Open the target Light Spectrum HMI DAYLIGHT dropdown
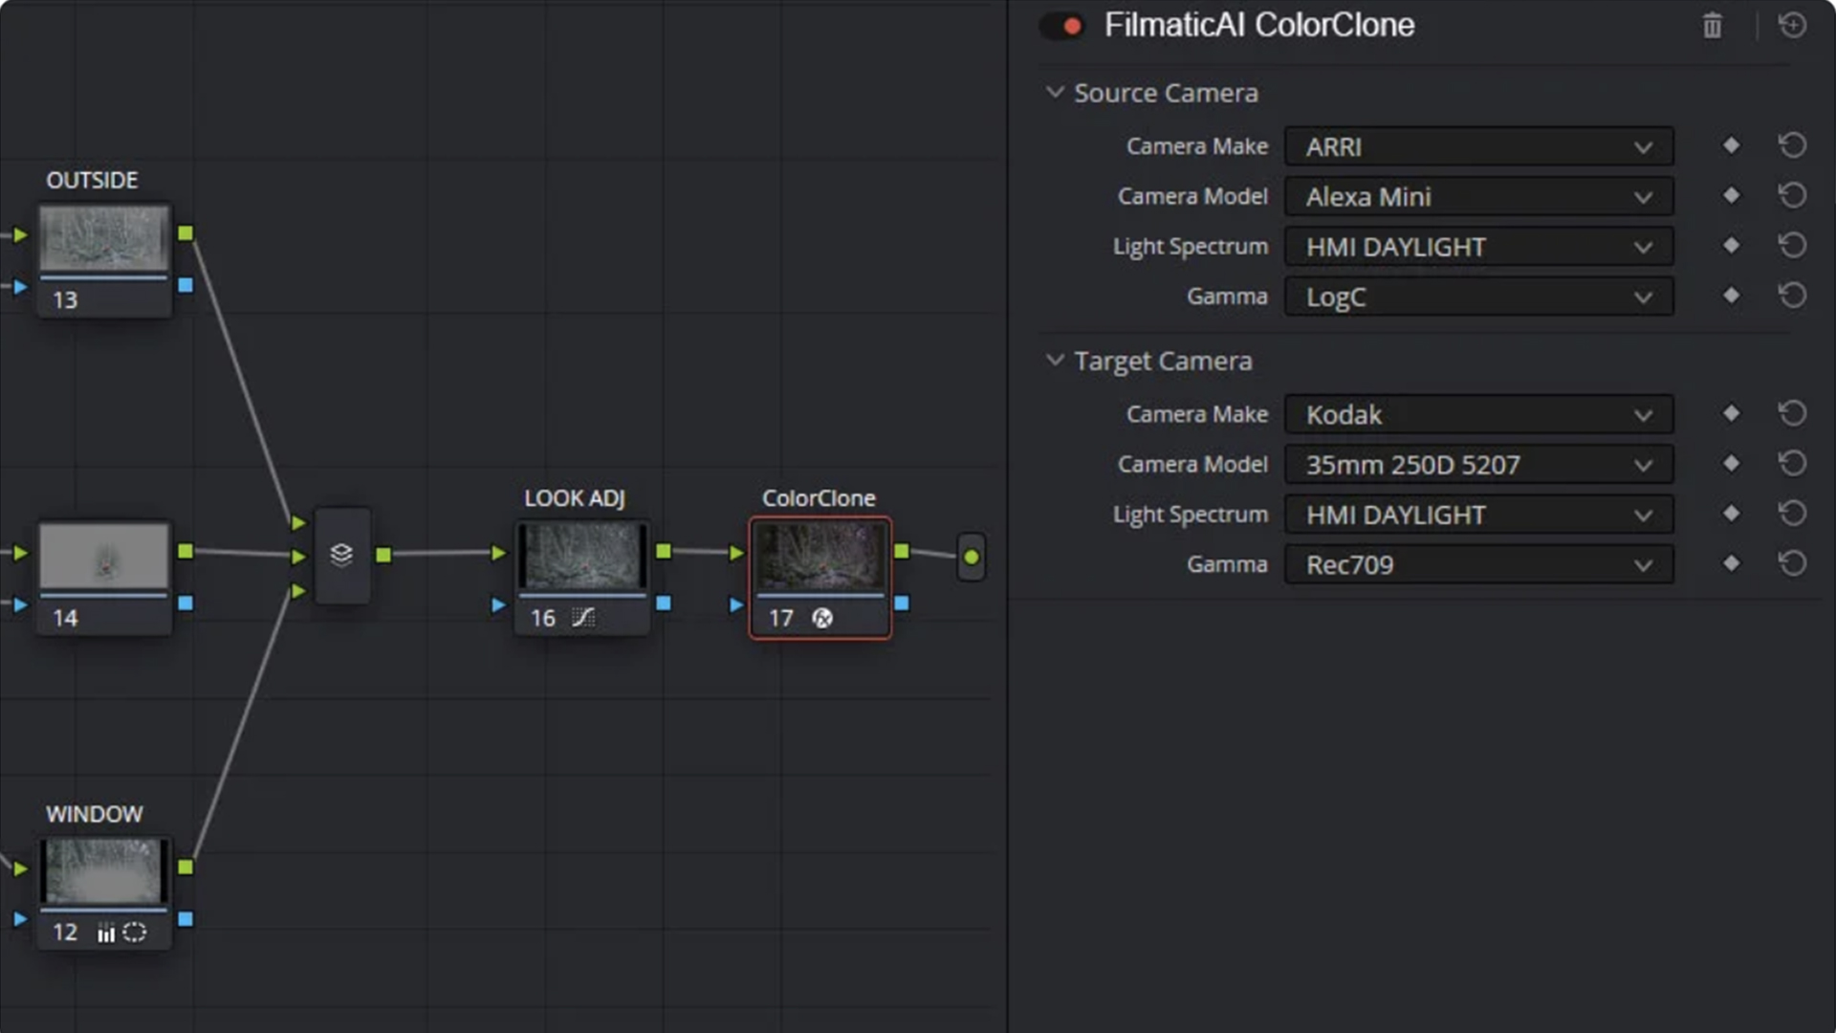Screen dimensions: 1836x1033 tap(1478, 515)
